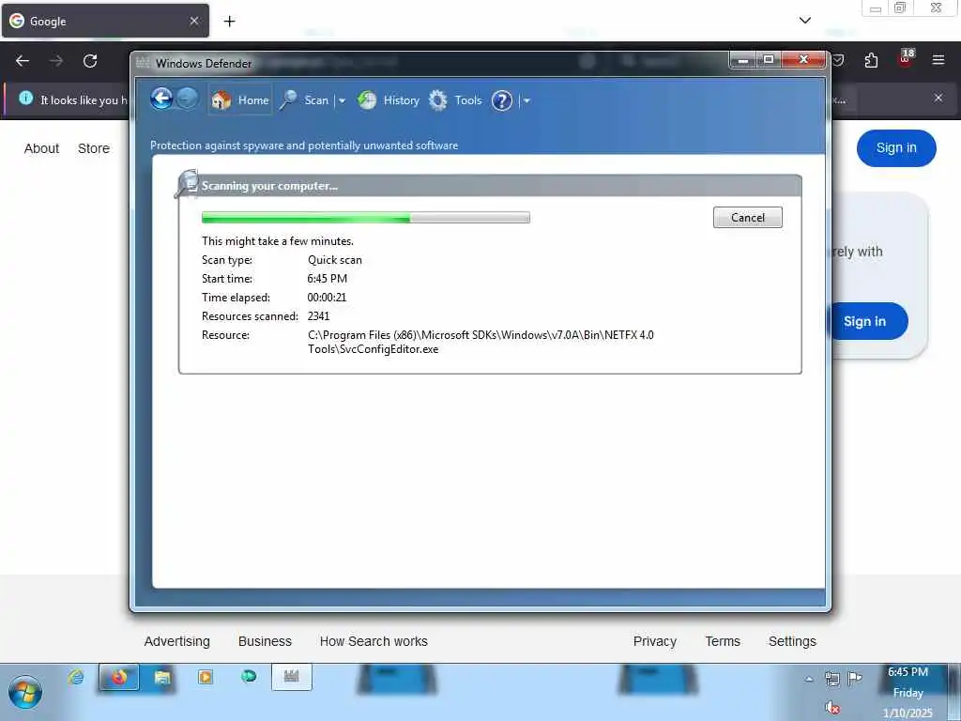Click the info icon in notification bar
The width and height of the screenshot is (961, 721).
(x=25, y=98)
